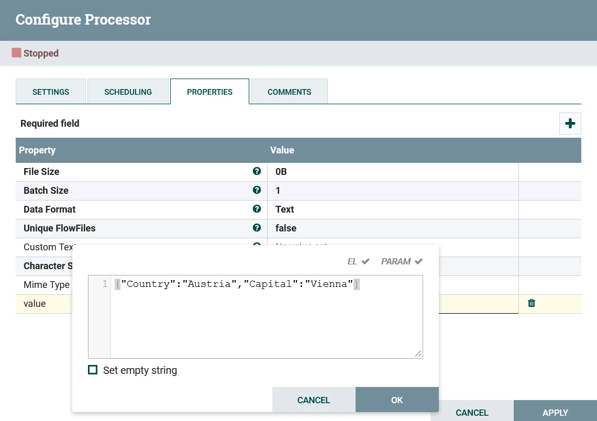Open help icon for Batch Size

(257, 190)
